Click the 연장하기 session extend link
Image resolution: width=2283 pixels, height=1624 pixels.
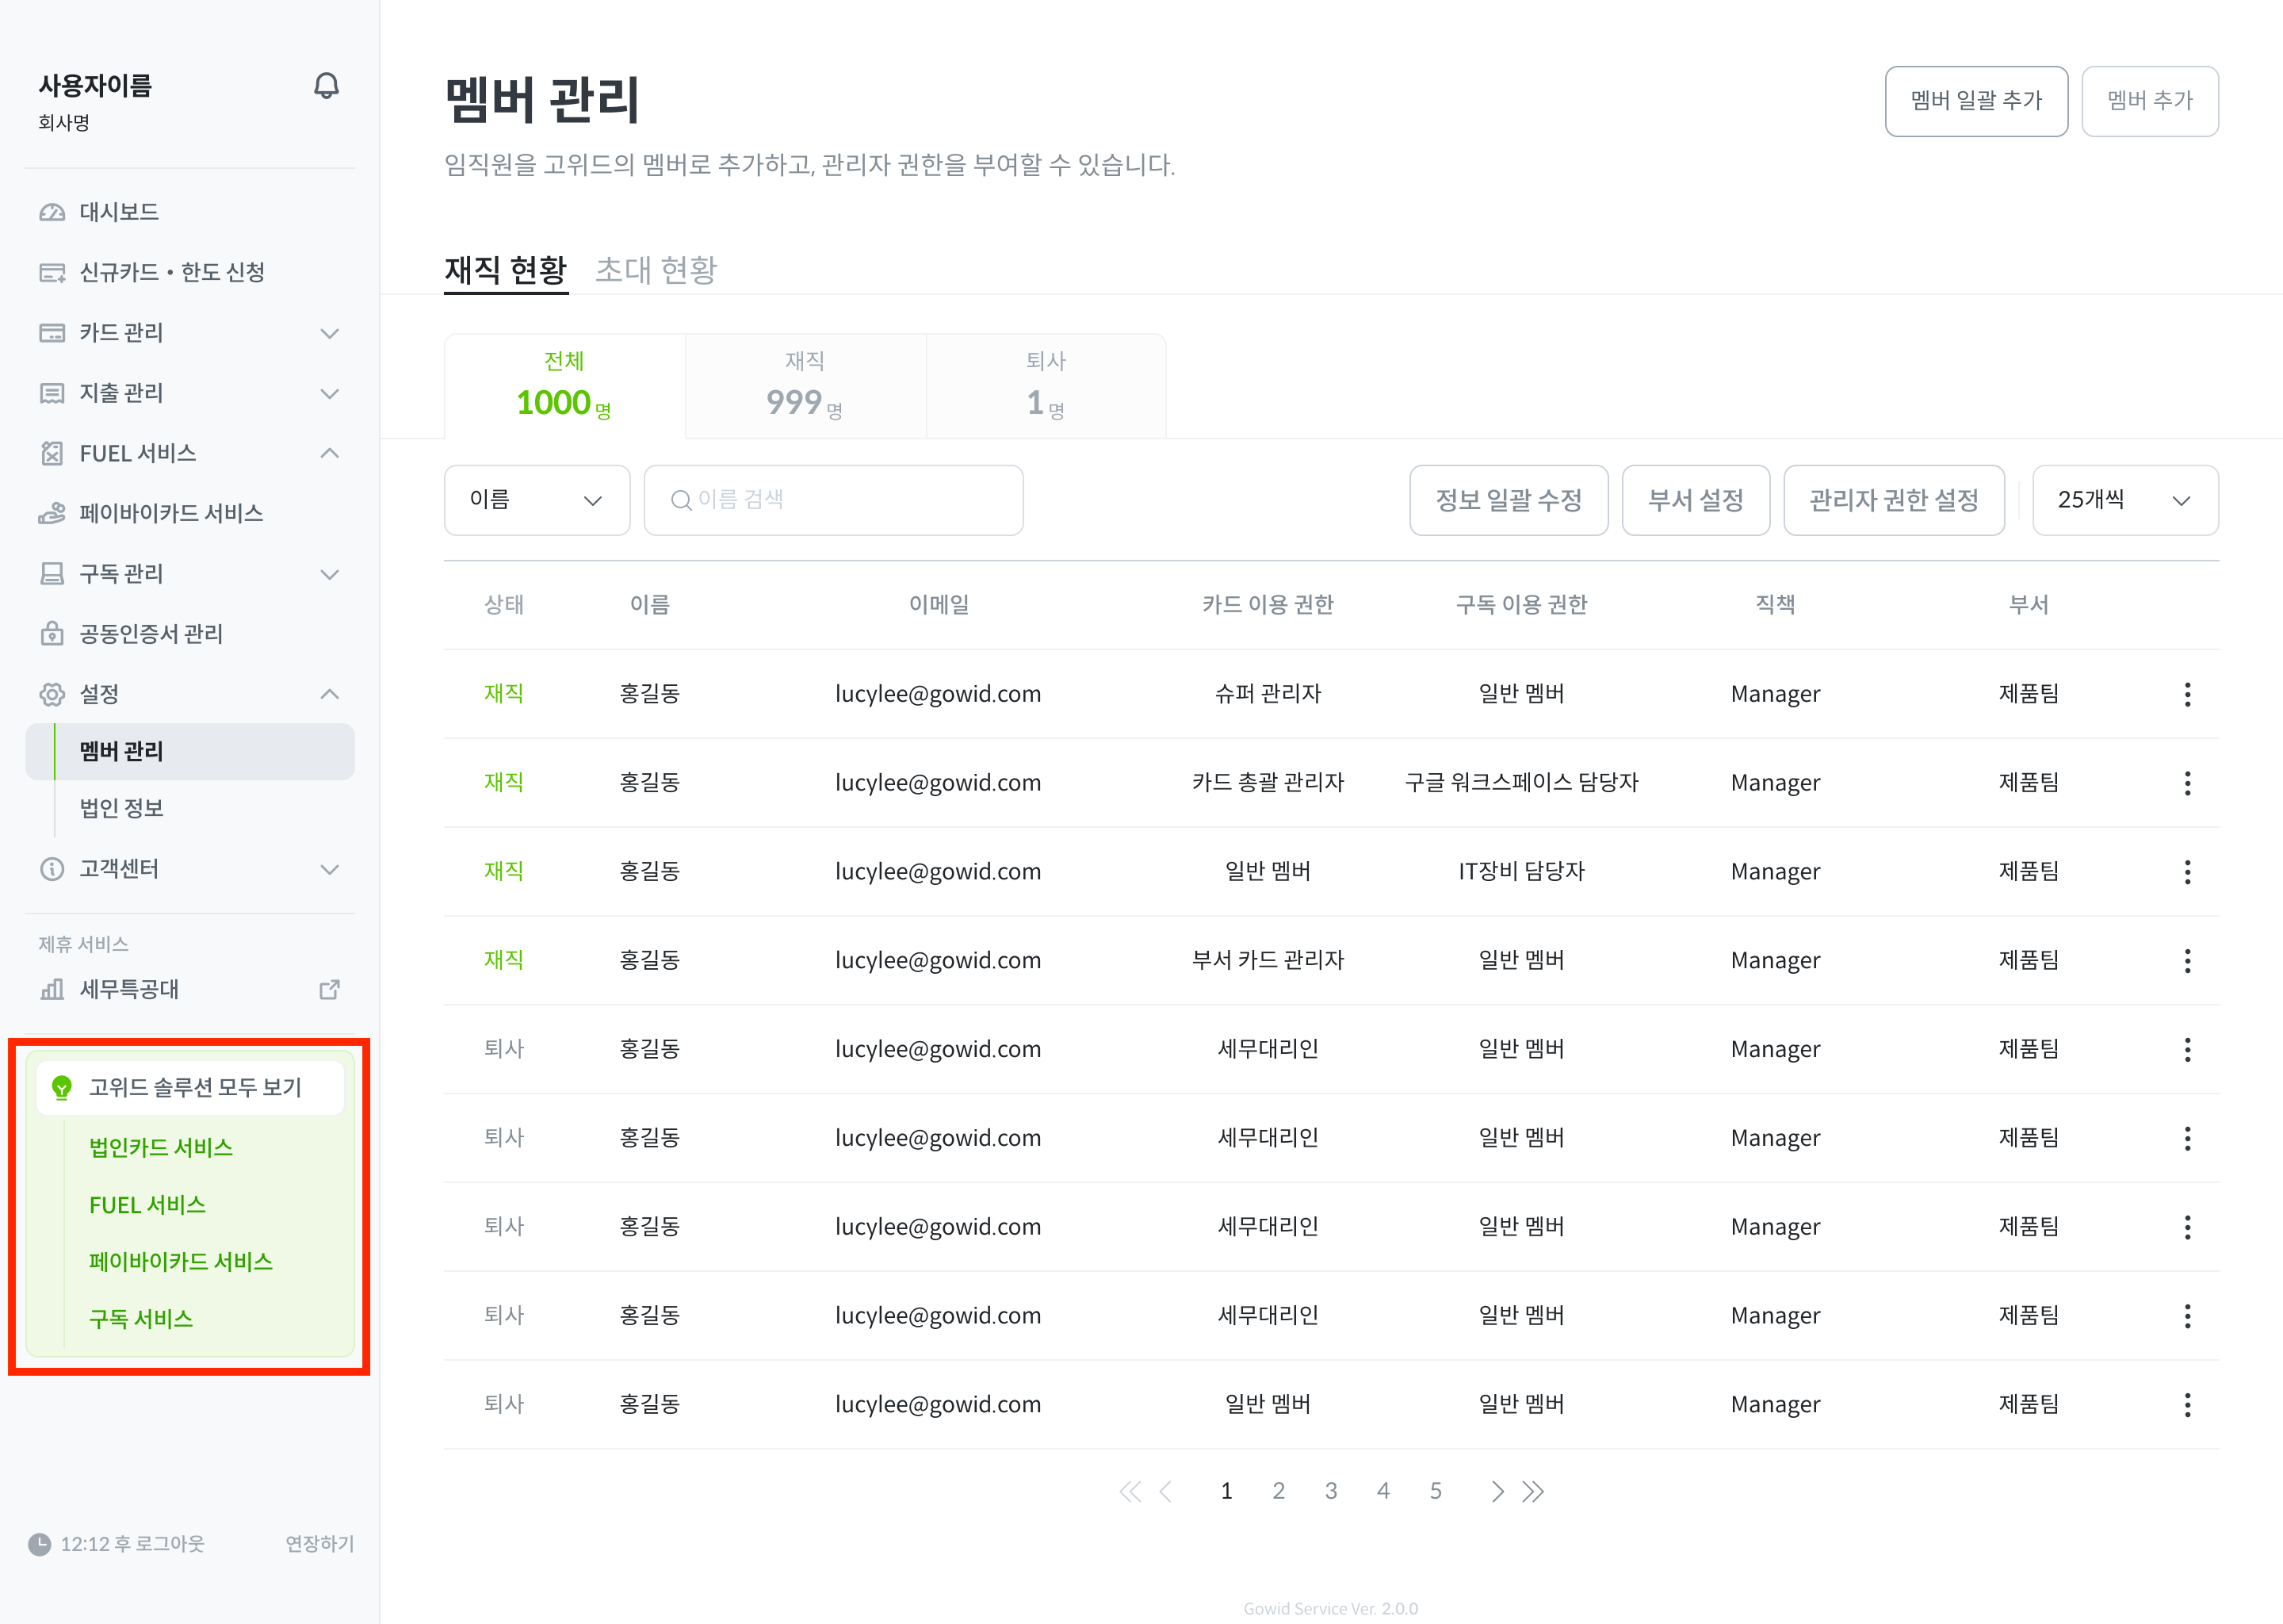coord(320,1543)
